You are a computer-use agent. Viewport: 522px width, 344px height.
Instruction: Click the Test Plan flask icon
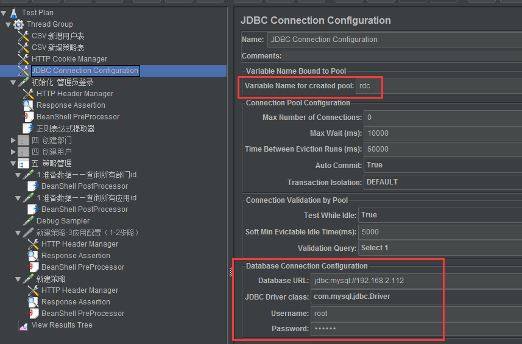13,12
